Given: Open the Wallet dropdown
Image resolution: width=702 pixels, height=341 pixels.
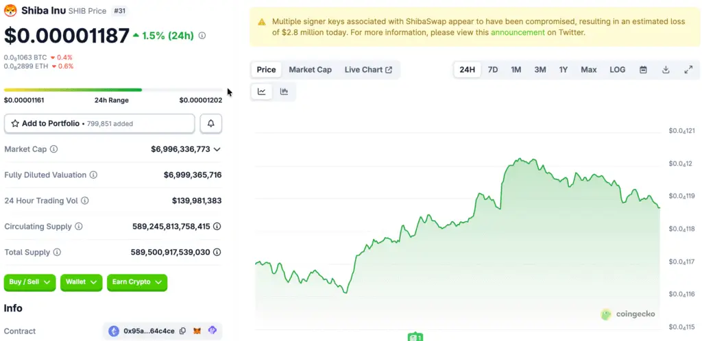Looking at the screenshot, I should 81,282.
